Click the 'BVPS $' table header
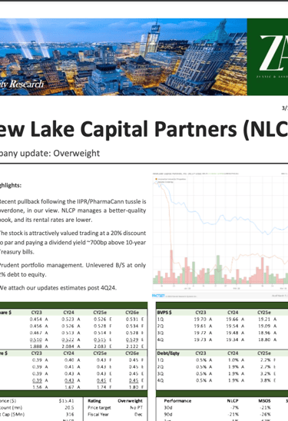The width and height of the screenshot is (288, 421). [164, 312]
